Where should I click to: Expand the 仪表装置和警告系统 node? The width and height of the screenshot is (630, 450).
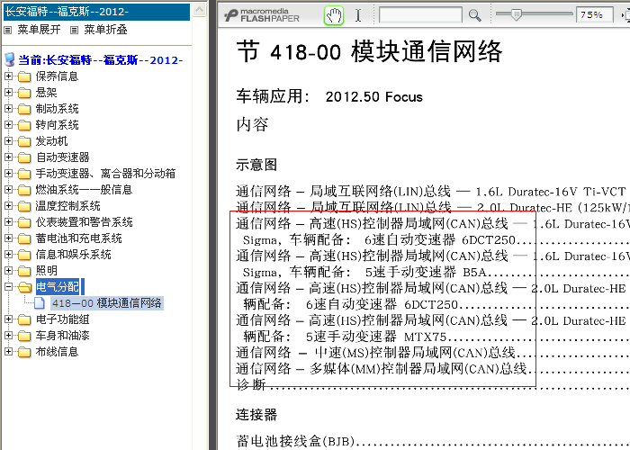[8, 221]
